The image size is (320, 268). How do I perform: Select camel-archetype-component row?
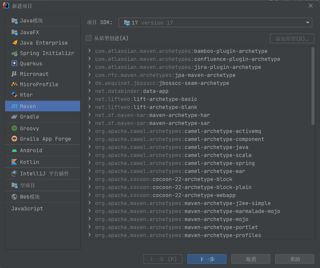pos(198,139)
